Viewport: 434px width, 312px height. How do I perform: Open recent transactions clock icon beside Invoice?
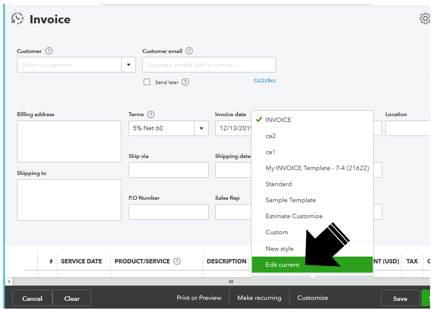click(17, 18)
